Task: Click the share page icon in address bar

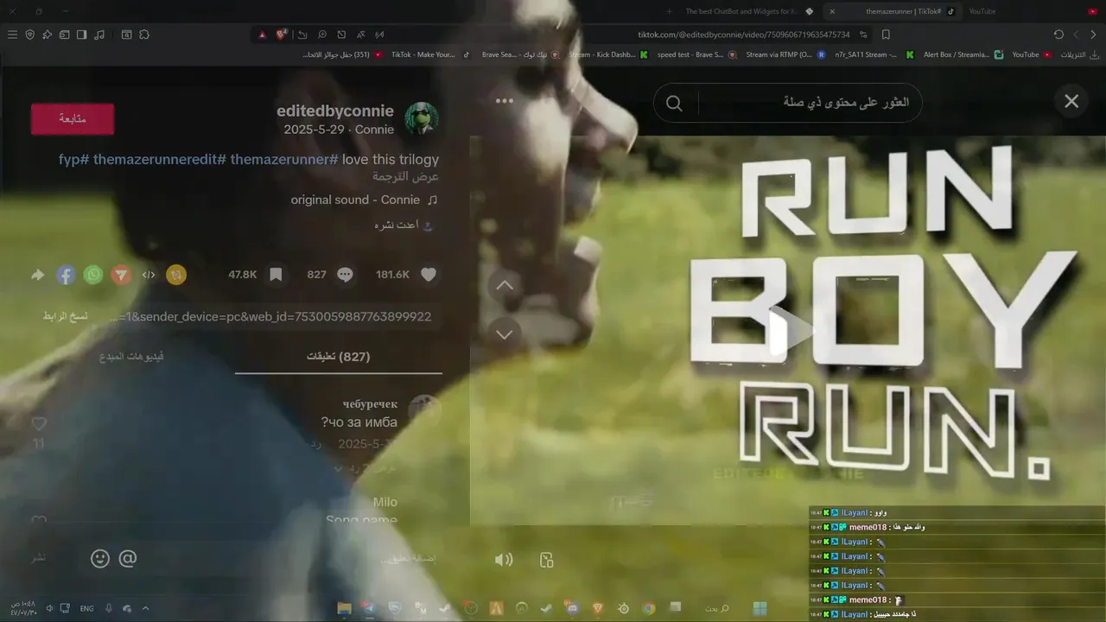Action: 302,35
